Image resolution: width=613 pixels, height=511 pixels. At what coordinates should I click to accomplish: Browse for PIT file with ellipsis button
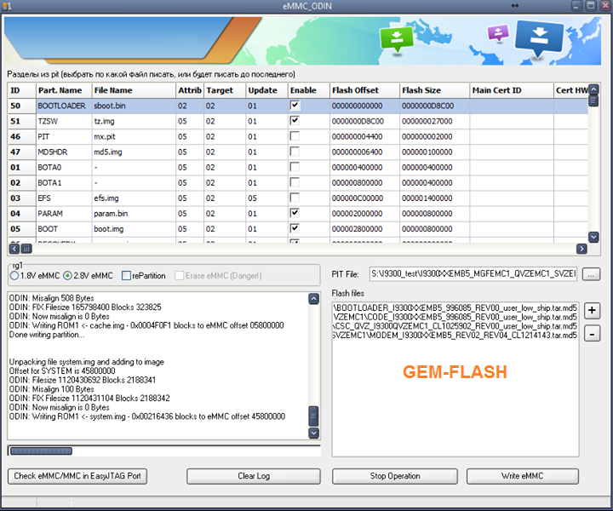(x=591, y=274)
